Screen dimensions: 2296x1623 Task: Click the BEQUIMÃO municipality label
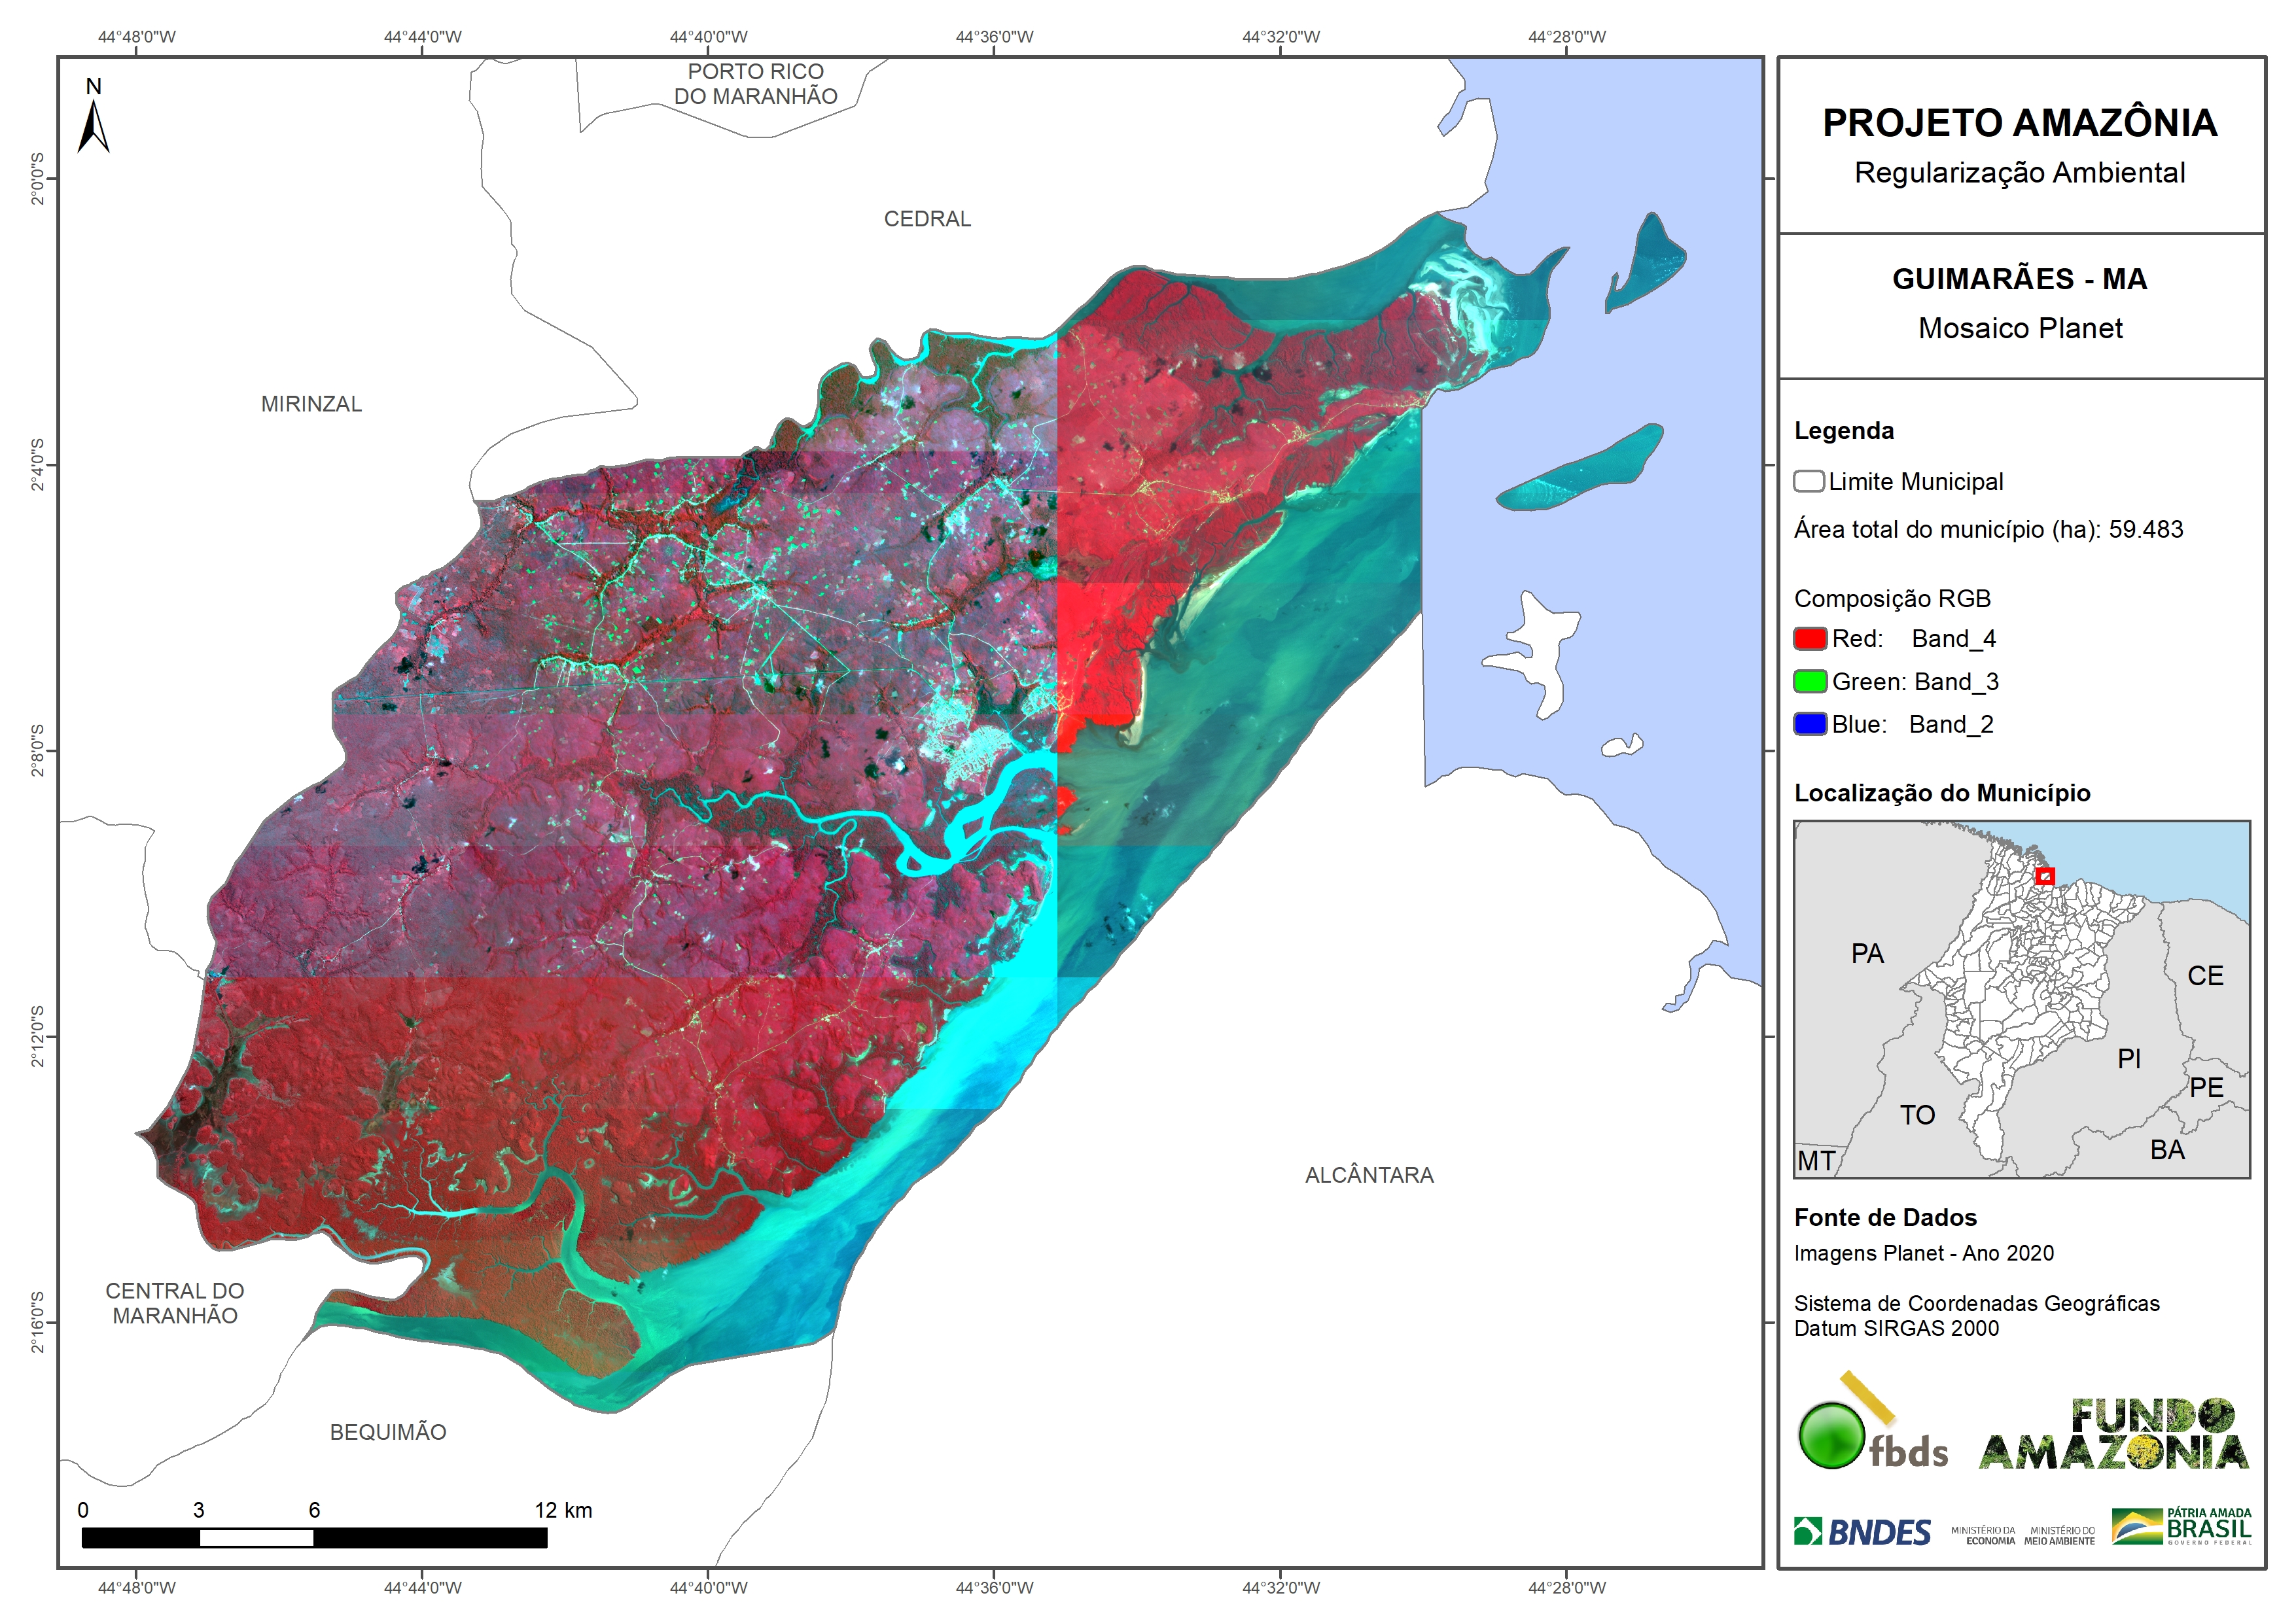pyautogui.click(x=388, y=1433)
